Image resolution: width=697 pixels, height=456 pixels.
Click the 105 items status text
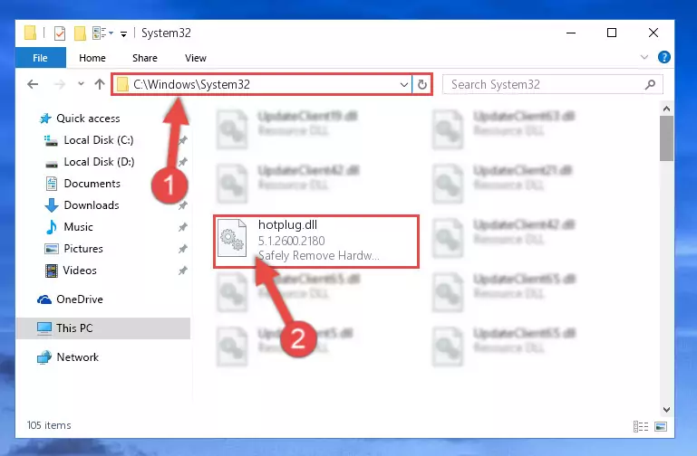click(49, 425)
